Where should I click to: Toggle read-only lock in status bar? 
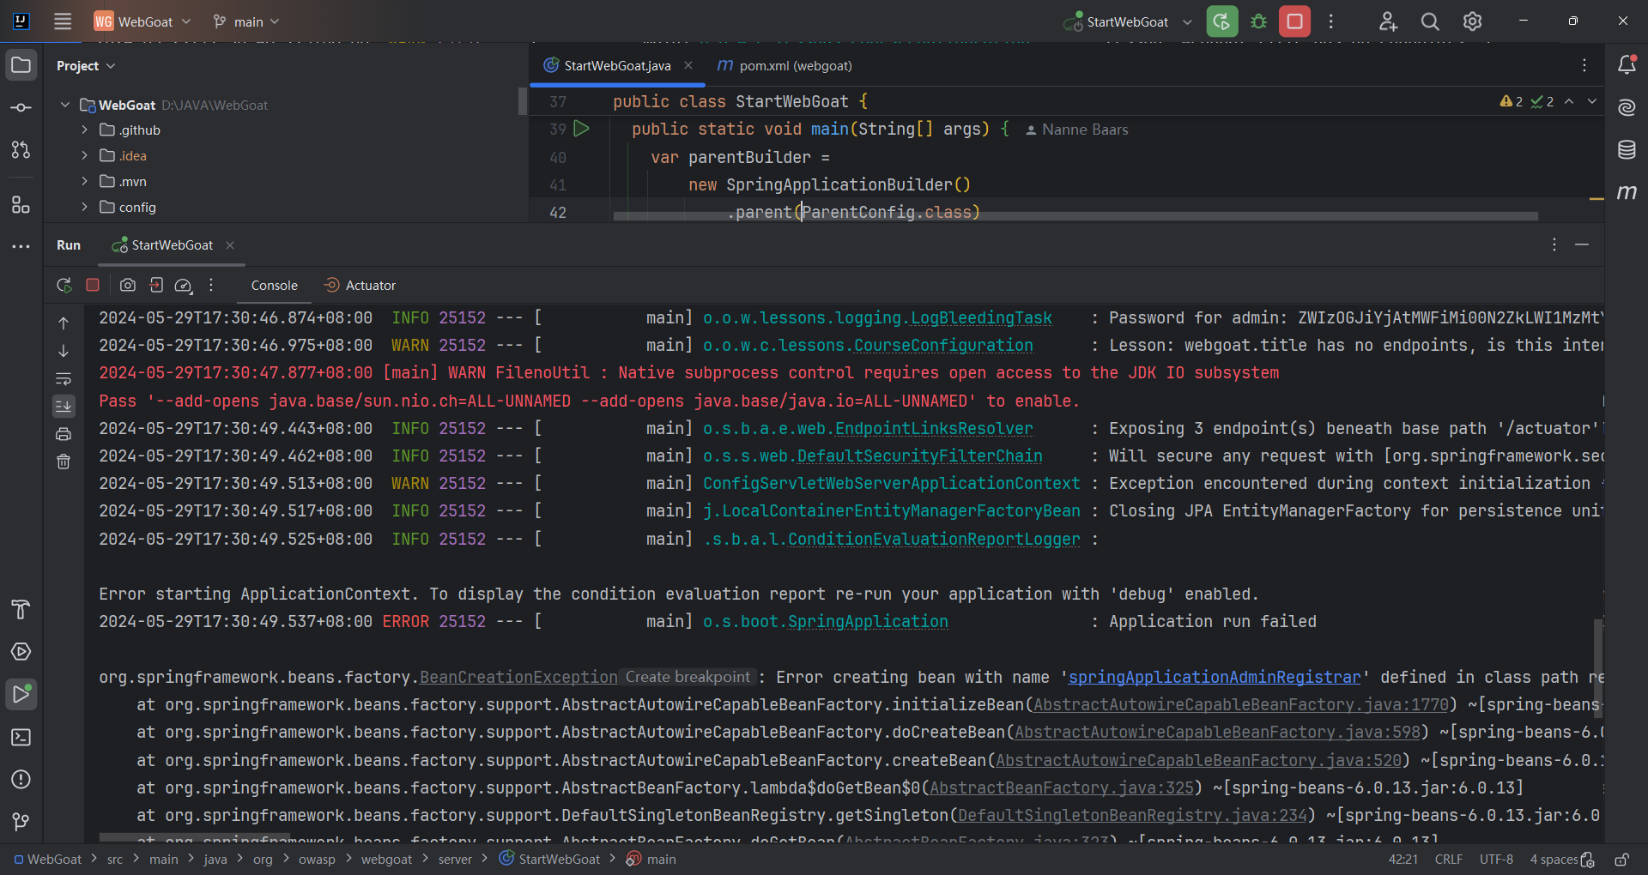[1621, 860]
